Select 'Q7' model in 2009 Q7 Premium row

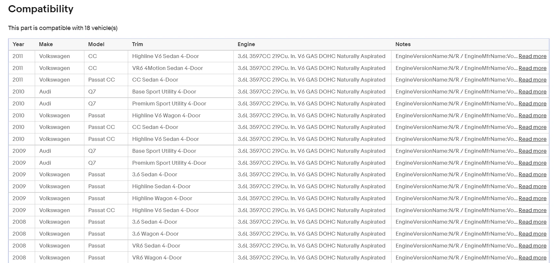point(92,163)
